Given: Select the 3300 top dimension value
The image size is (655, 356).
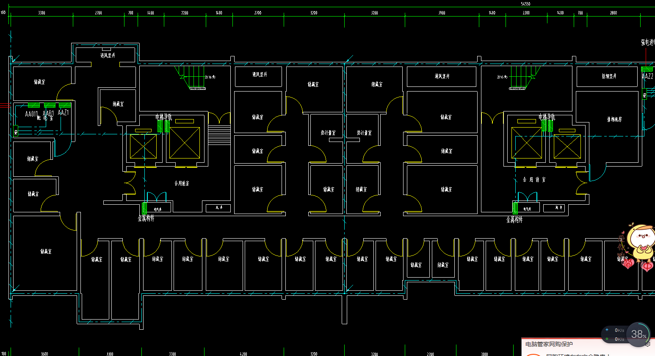Looking at the screenshot, I should tap(41, 13).
